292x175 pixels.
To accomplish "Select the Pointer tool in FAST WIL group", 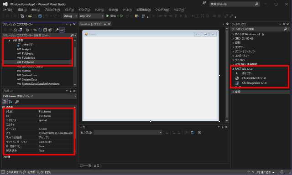I will 247,73.
